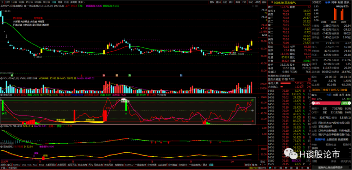352x170 pixels.
Task: Switch to 周线 weekly chart
Action: click(60, 2)
